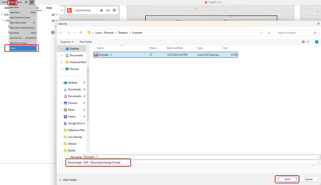321x185 pixels.
Task: Open pinned Music folder
Action: tap(71, 110)
